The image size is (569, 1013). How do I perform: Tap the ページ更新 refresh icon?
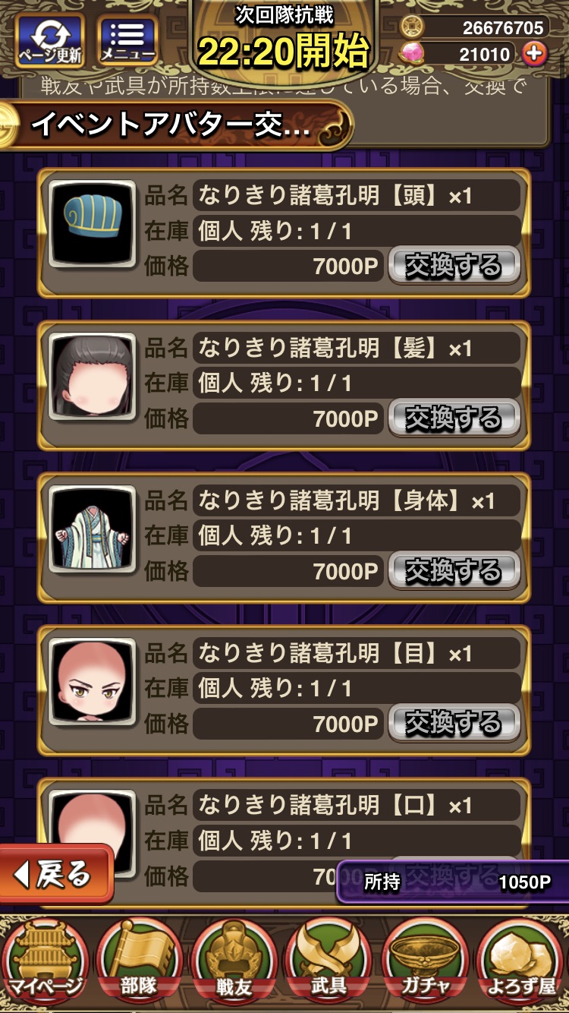coord(50,39)
